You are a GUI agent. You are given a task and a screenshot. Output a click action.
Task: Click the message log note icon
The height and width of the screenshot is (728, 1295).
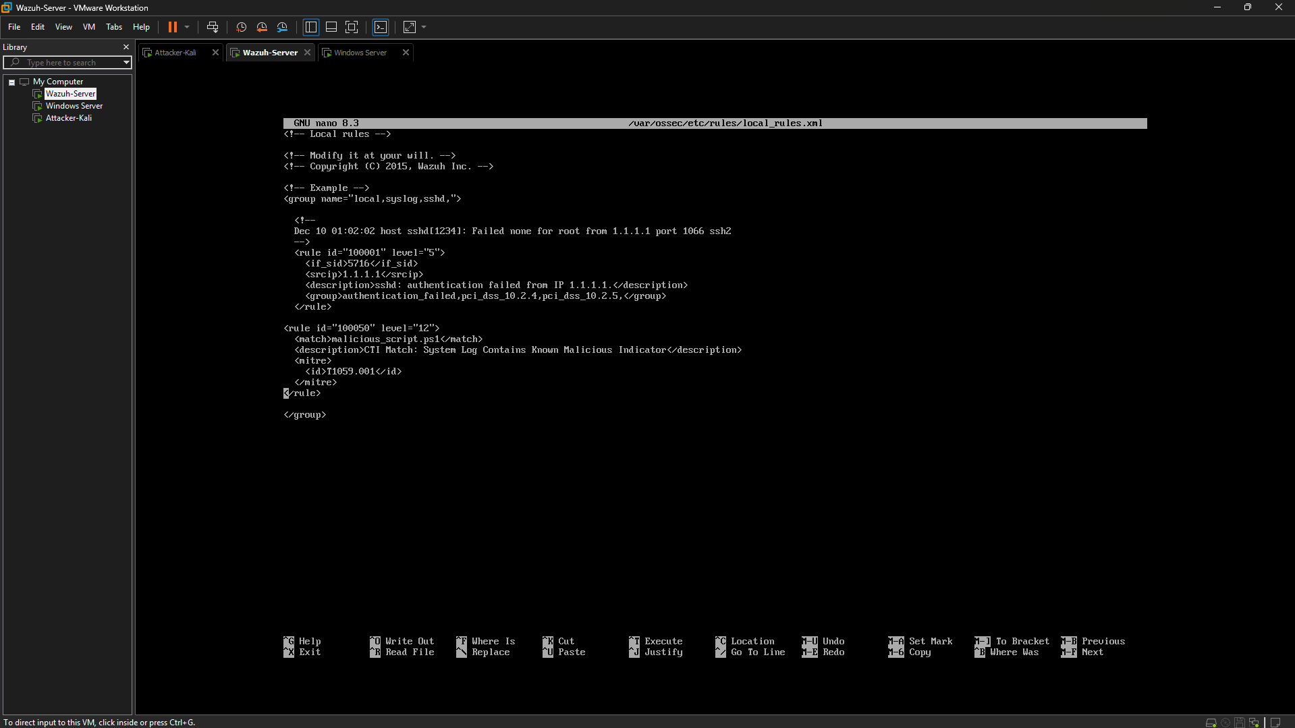1275,722
